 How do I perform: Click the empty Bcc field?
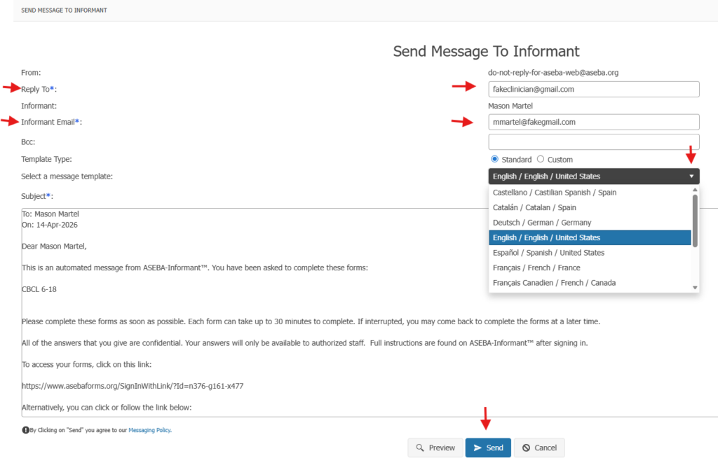pyautogui.click(x=593, y=141)
